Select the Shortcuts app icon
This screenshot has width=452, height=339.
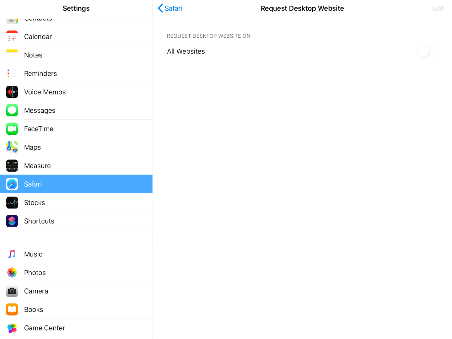coord(12,221)
